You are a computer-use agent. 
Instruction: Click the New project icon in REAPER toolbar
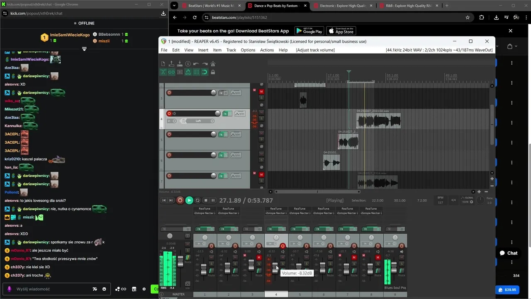[x=163, y=64]
